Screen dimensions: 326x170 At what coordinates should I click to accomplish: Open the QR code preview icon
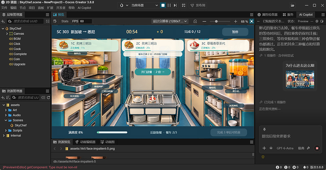point(183,5)
